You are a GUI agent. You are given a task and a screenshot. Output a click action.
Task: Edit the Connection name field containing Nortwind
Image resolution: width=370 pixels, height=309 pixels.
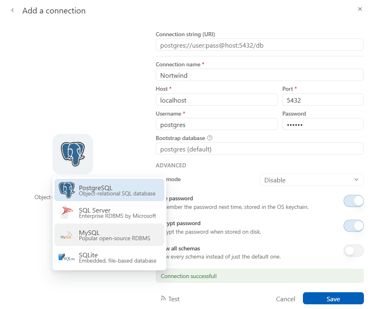259,75
